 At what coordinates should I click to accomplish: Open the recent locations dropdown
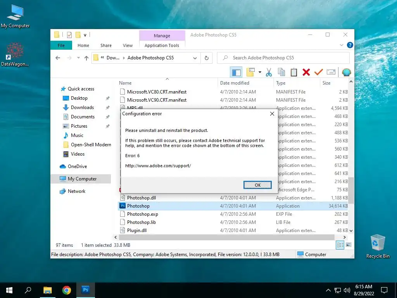[x=78, y=58]
